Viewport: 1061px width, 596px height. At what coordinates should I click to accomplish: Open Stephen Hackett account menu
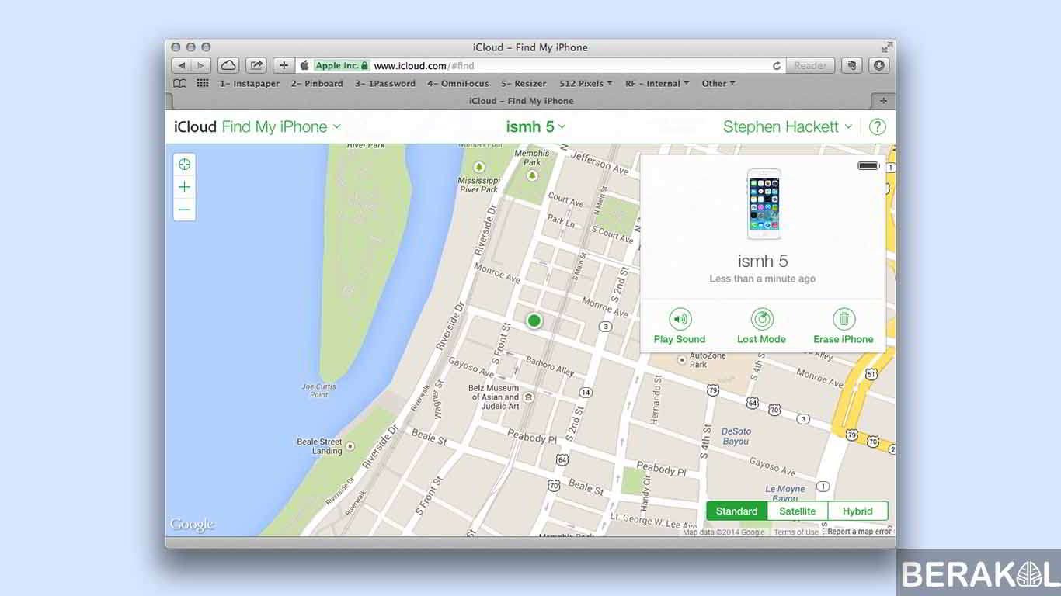[x=788, y=126]
